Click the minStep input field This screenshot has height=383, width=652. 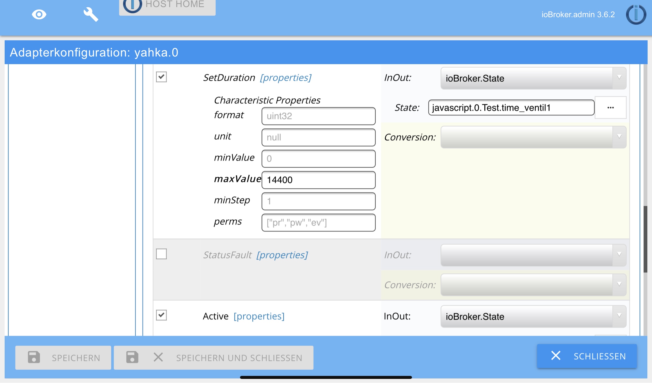coord(318,201)
